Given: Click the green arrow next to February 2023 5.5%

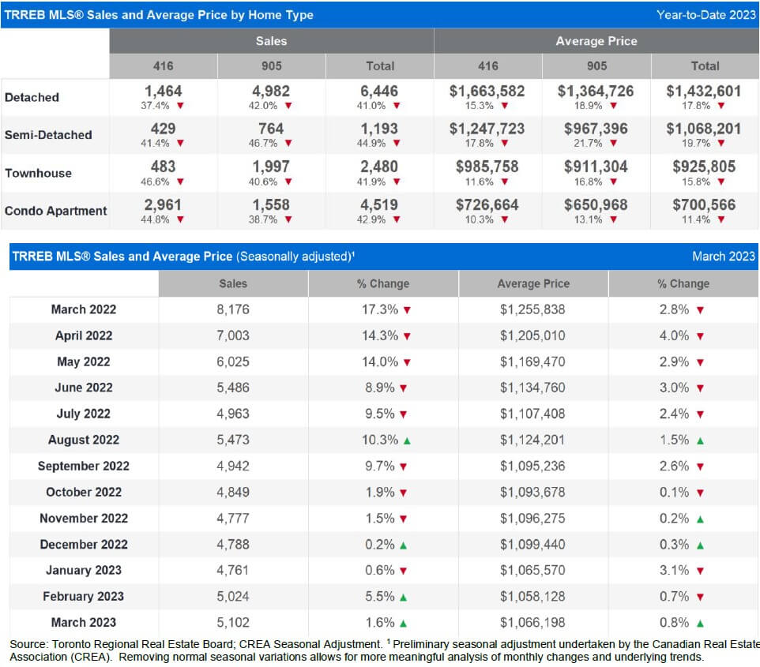Looking at the screenshot, I should [x=403, y=598].
